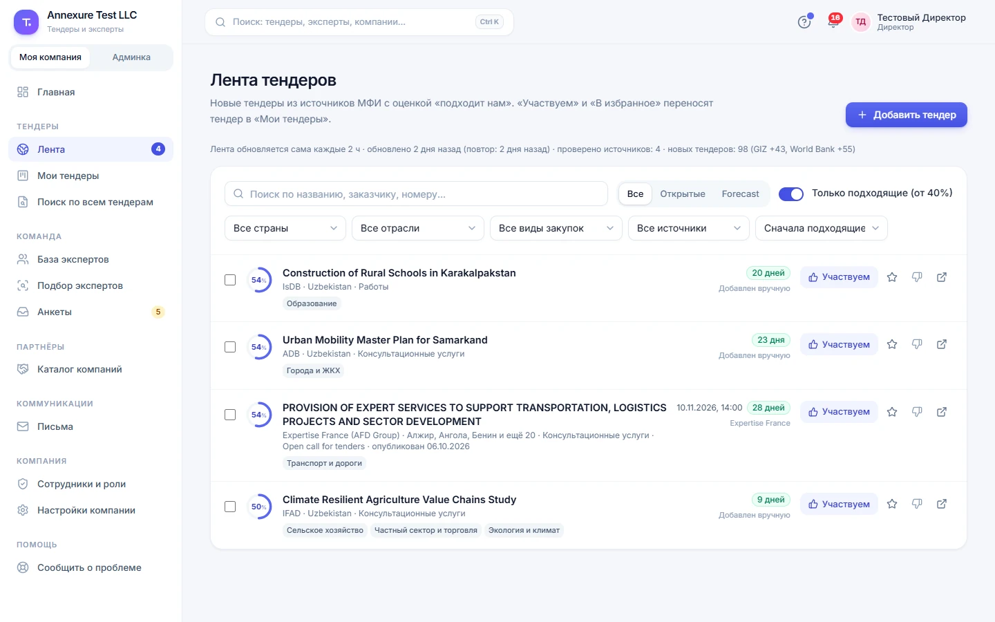Select the 'Открытые' filter tab
Image resolution: width=995 pixels, height=622 pixels.
[683, 194]
